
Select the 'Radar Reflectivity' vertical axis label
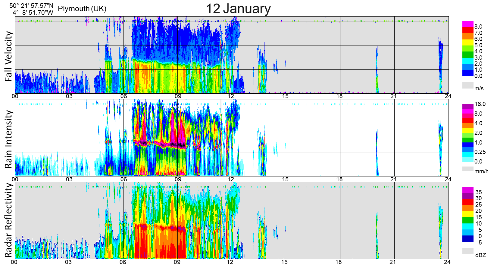(x=8, y=221)
